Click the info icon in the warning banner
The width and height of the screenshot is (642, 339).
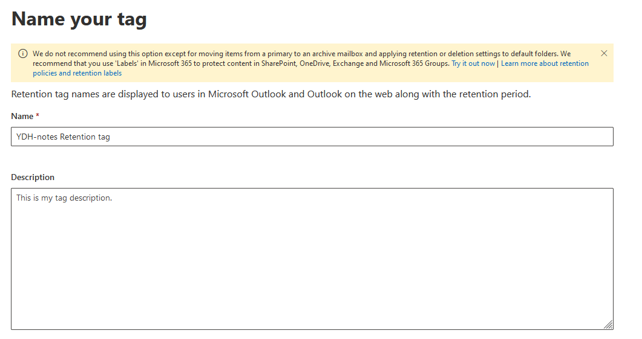(23, 53)
